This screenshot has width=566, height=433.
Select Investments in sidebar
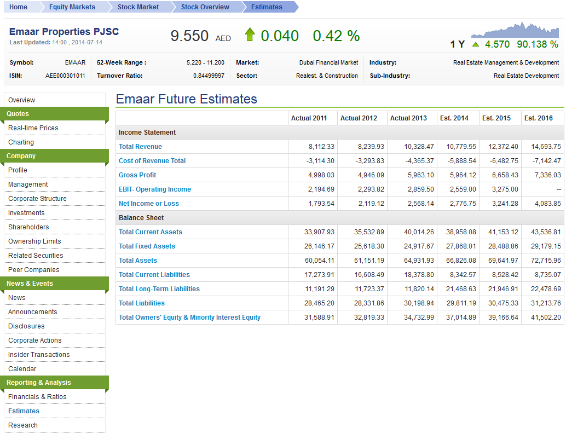point(26,213)
